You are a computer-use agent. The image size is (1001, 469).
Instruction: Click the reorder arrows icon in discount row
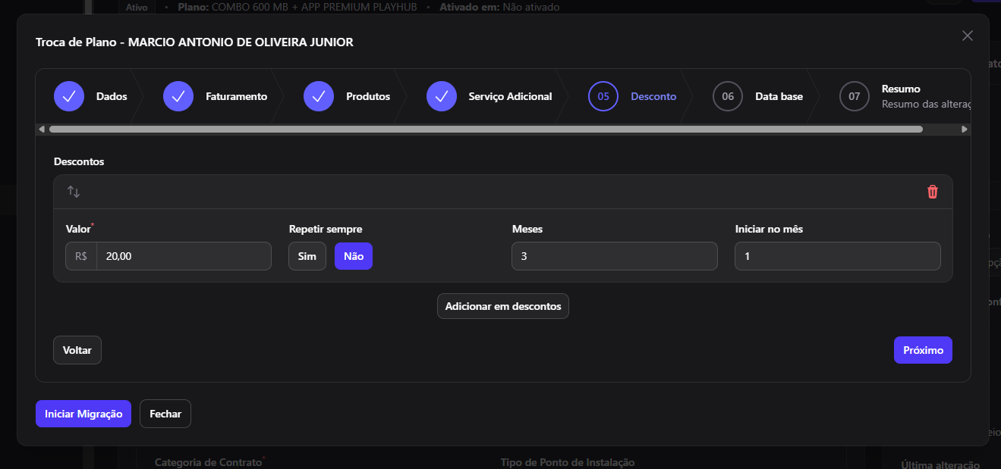click(74, 192)
